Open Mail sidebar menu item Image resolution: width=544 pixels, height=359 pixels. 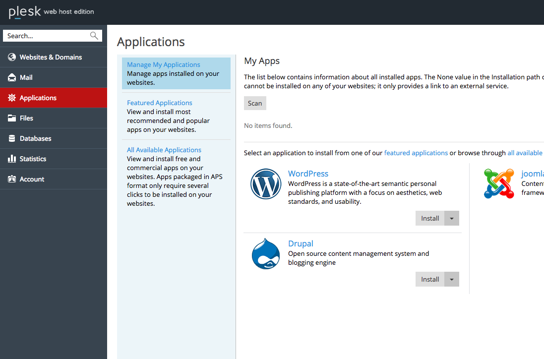tap(54, 77)
